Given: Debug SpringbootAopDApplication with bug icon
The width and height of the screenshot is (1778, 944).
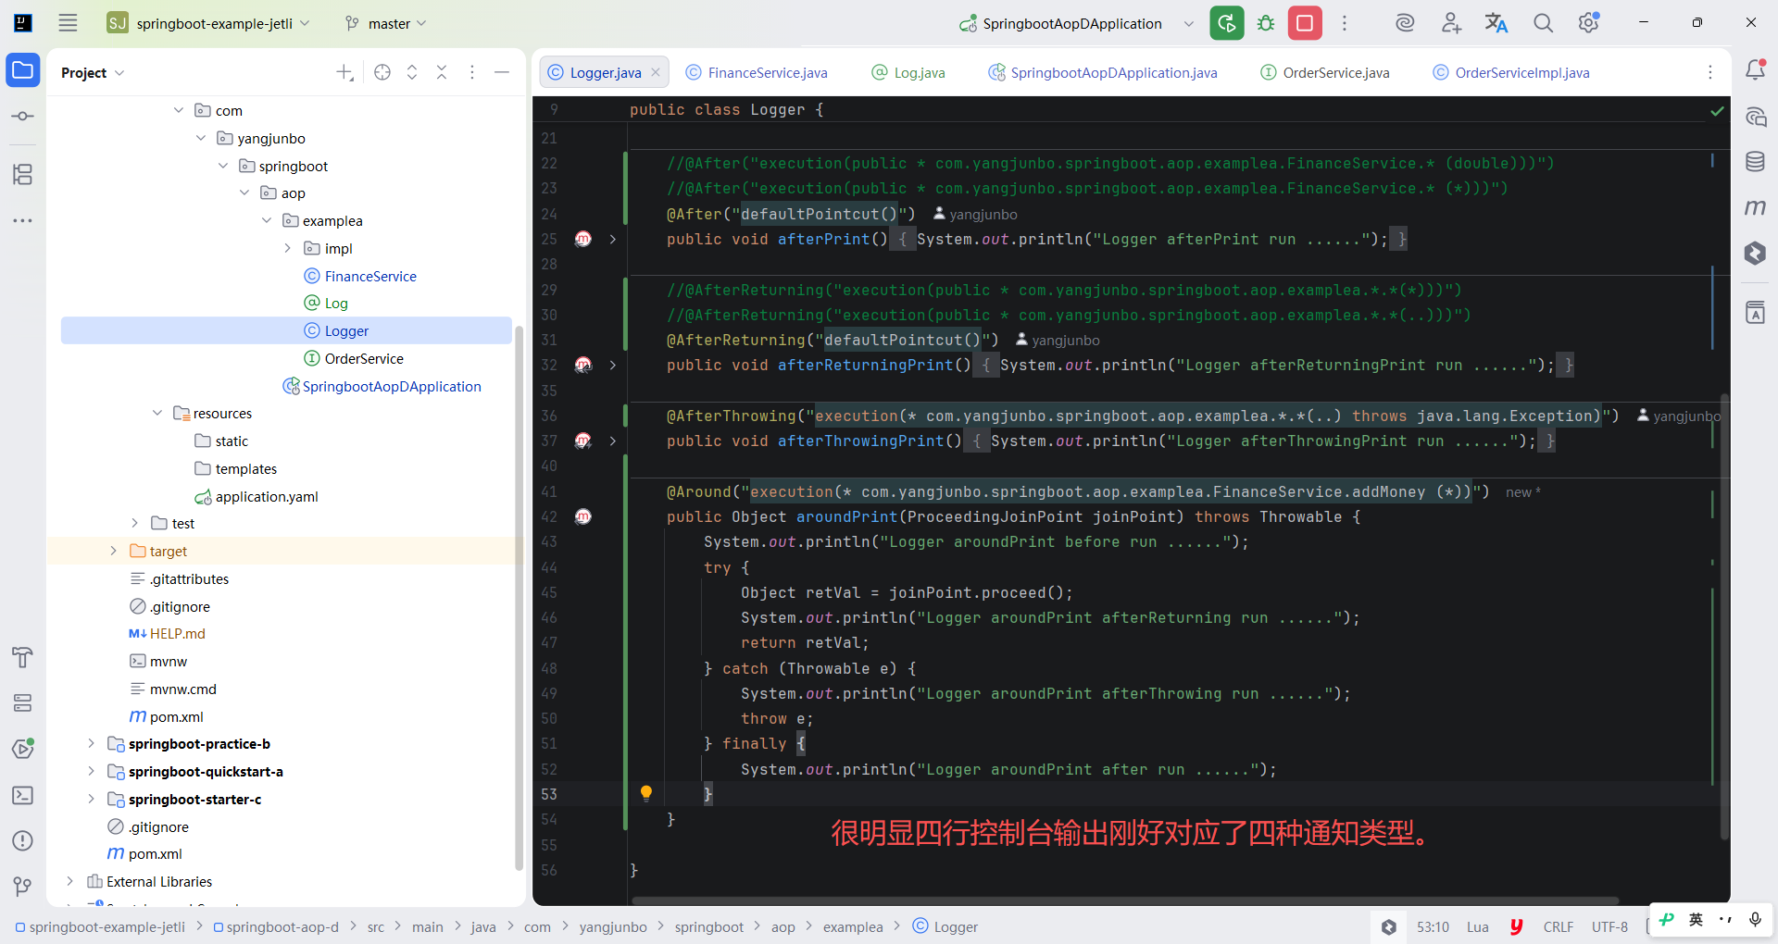Looking at the screenshot, I should coord(1266,23).
